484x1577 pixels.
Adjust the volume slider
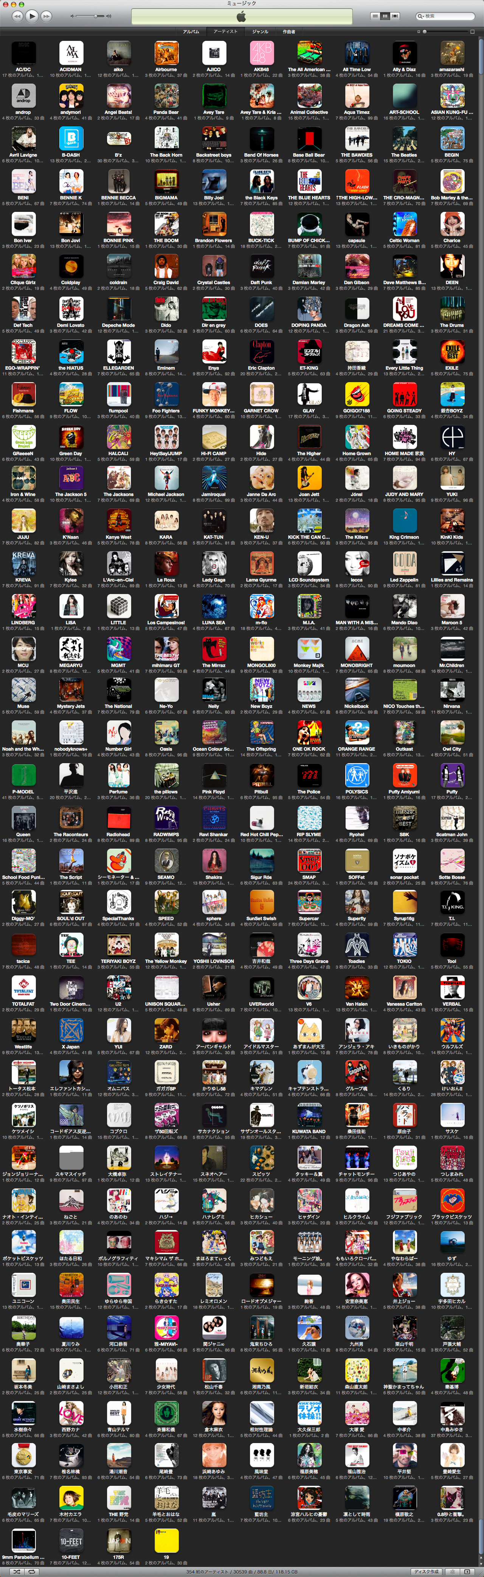pyautogui.click(x=90, y=16)
